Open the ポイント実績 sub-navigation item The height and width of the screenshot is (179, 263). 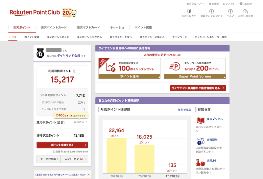[x=32, y=37]
